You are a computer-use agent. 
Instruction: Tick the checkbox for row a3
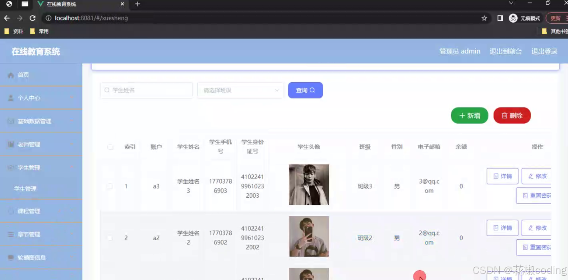pos(110,186)
